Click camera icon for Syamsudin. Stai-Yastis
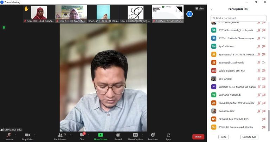Viewport: 270px width, 142px height. point(264,62)
